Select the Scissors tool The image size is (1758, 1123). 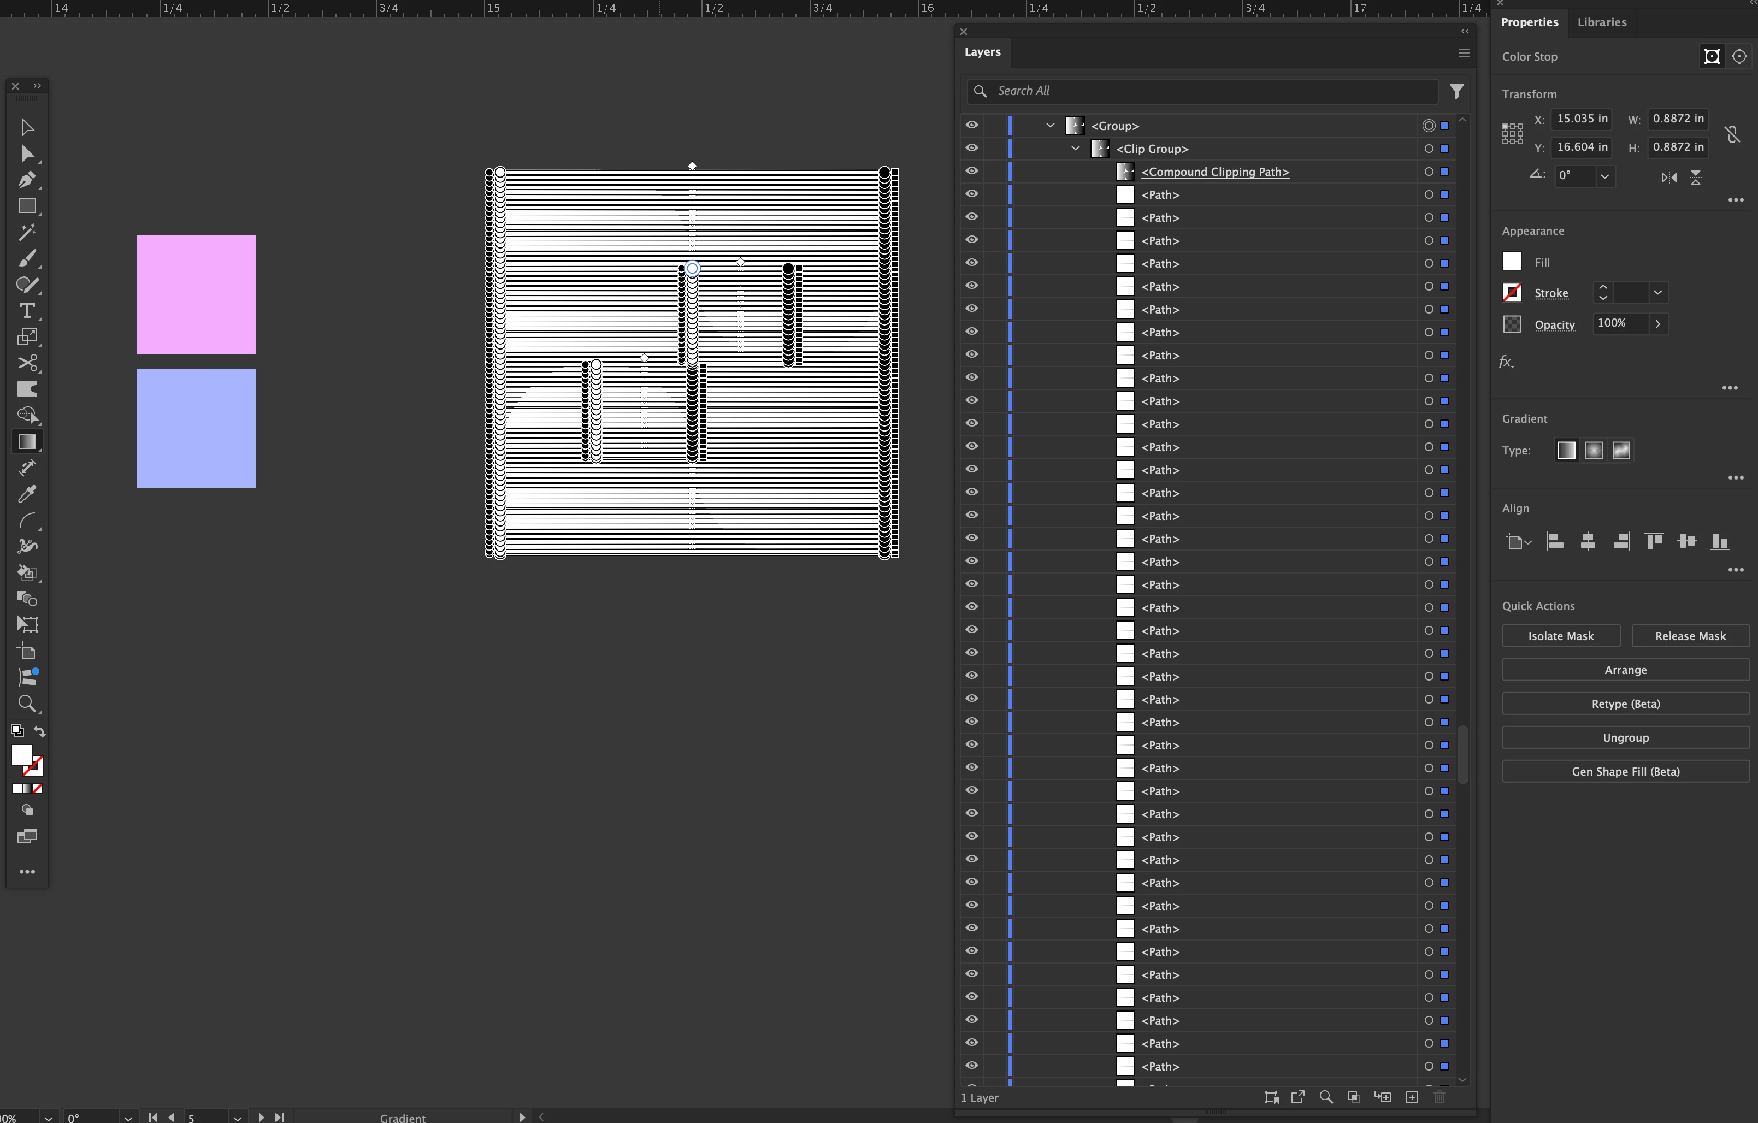point(27,363)
